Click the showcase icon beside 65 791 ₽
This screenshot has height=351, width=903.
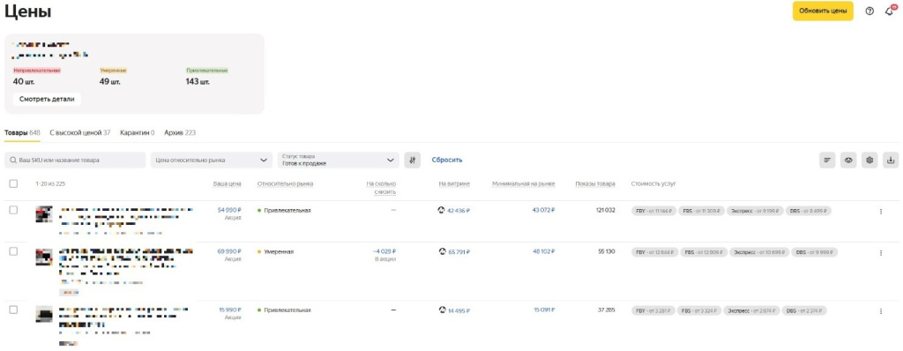pos(442,251)
